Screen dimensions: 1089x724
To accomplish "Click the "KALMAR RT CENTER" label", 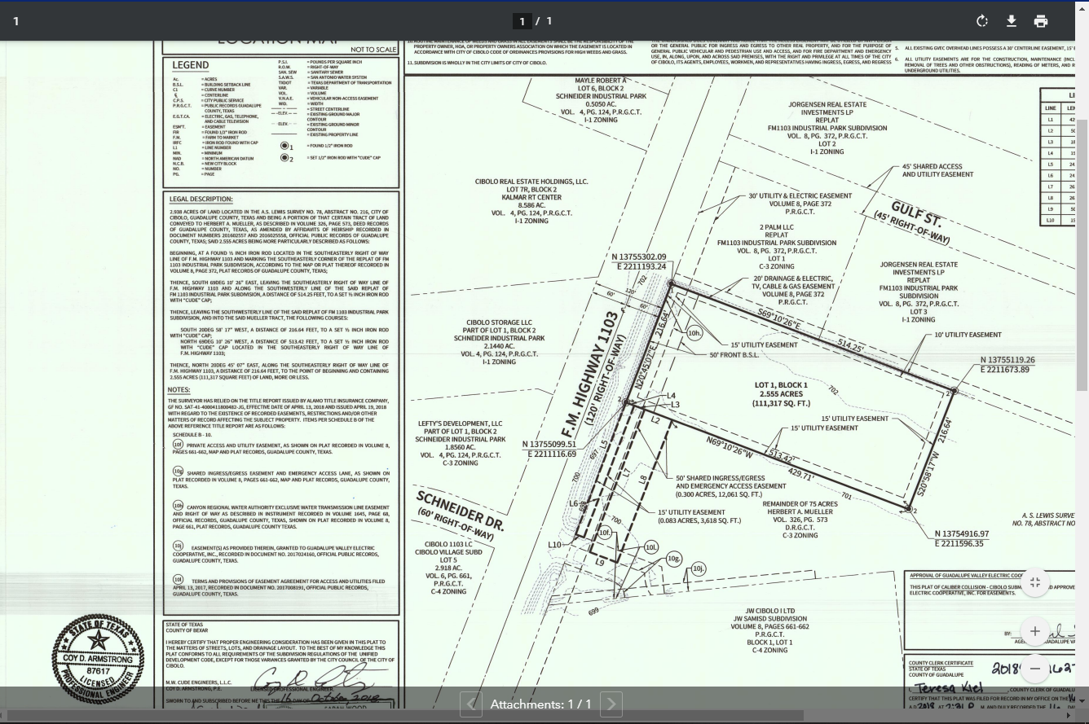I will 531,198.
